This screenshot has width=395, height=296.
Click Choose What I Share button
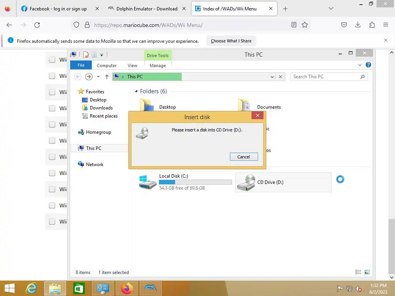(231, 41)
